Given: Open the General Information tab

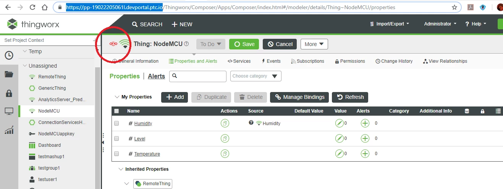Looking at the screenshot, I should coord(136,61).
